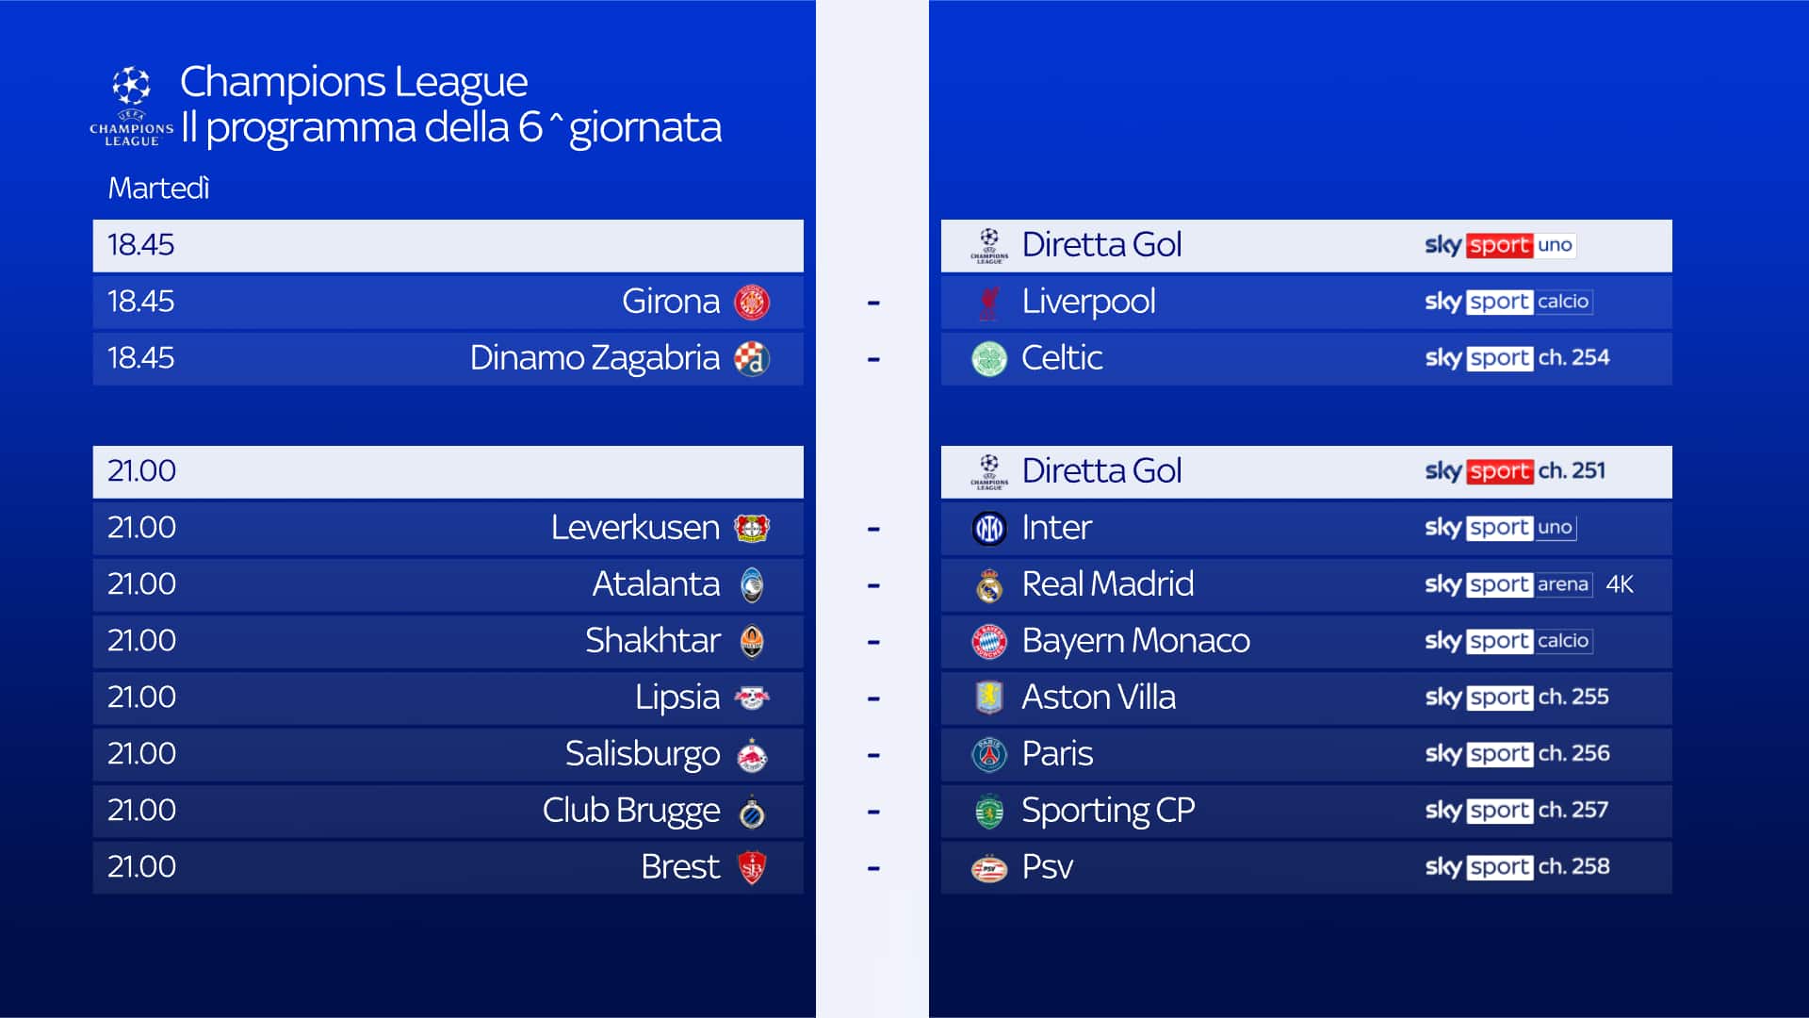Select the Sky Sport ch. 251 badge
Screen dimensions: 1809x1018
(x=1515, y=471)
